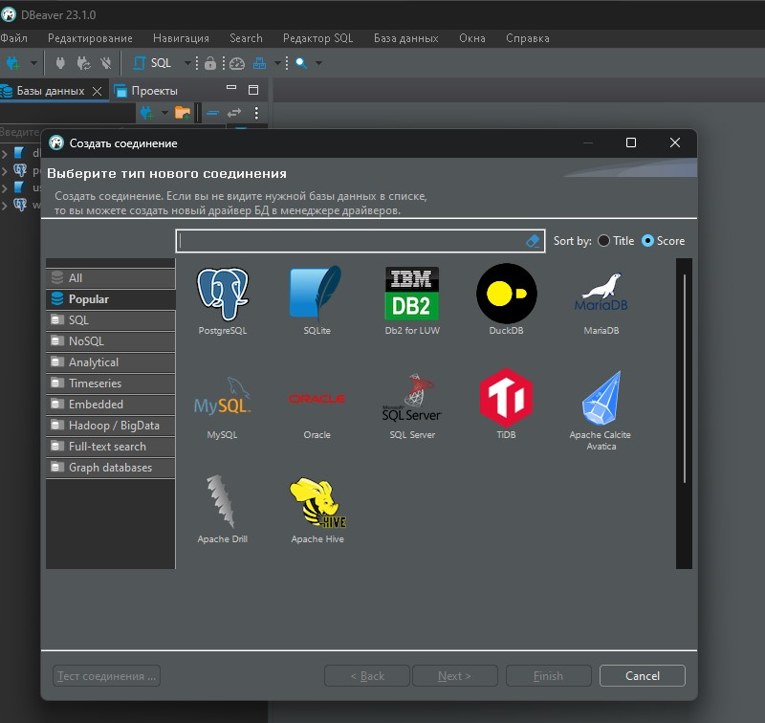The height and width of the screenshot is (723, 765).
Task: Open the База данных menu
Action: pos(405,38)
